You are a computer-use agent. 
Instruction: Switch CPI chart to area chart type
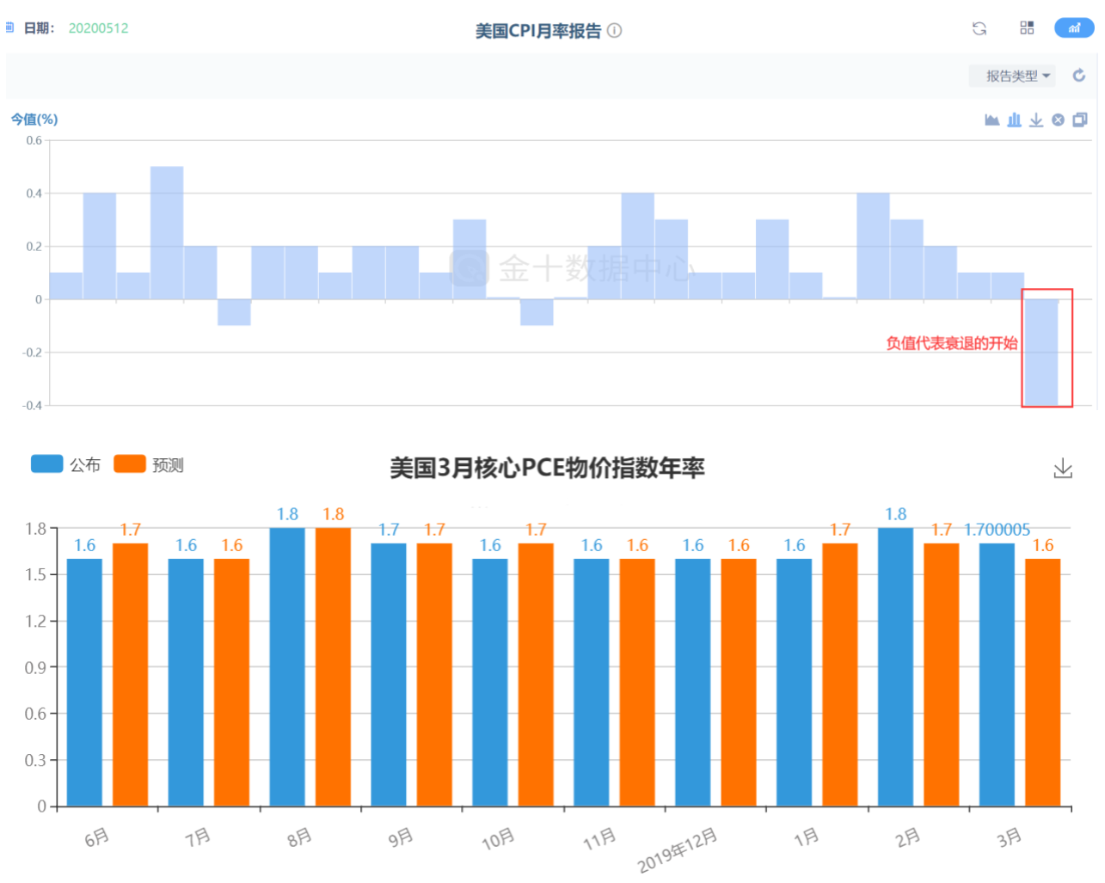[x=992, y=120]
